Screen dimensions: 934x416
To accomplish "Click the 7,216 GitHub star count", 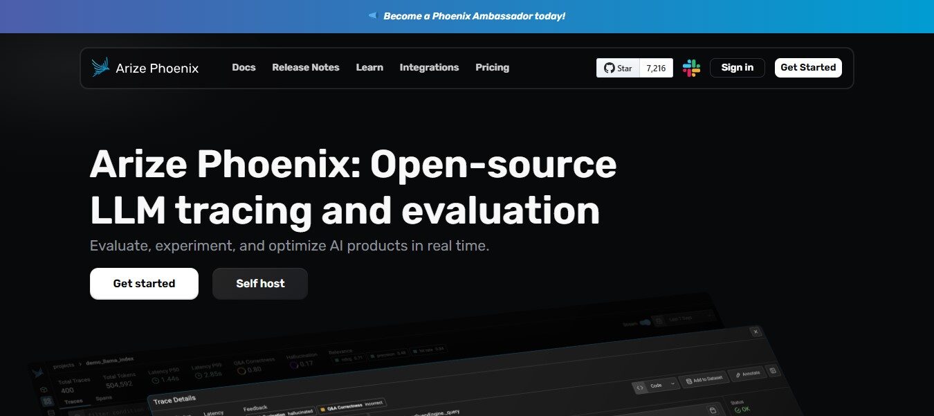I will (656, 68).
